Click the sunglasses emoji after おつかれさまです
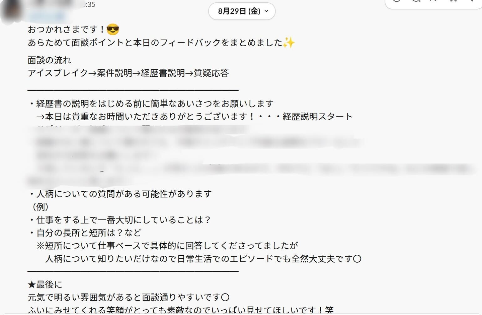Viewport: 482px width, 315px height. click(113, 29)
